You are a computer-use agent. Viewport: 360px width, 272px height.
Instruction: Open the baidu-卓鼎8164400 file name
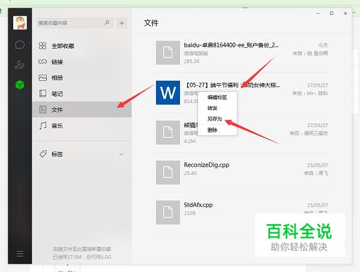(x=231, y=45)
